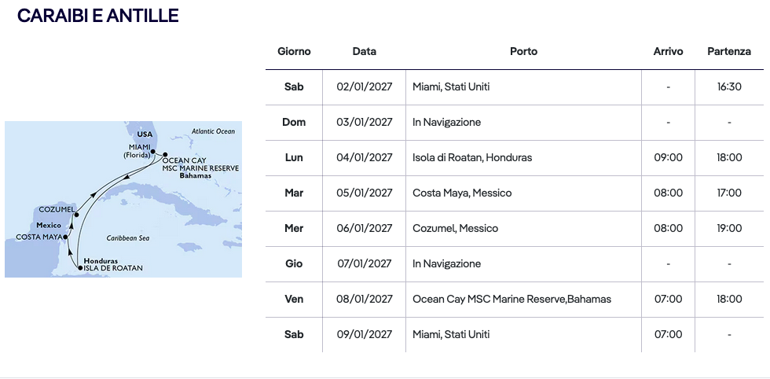The width and height of the screenshot is (770, 379).
Task: Click Ocean Cay MSC Marine Reserve,Bahamas port
Action: pyautogui.click(x=511, y=300)
